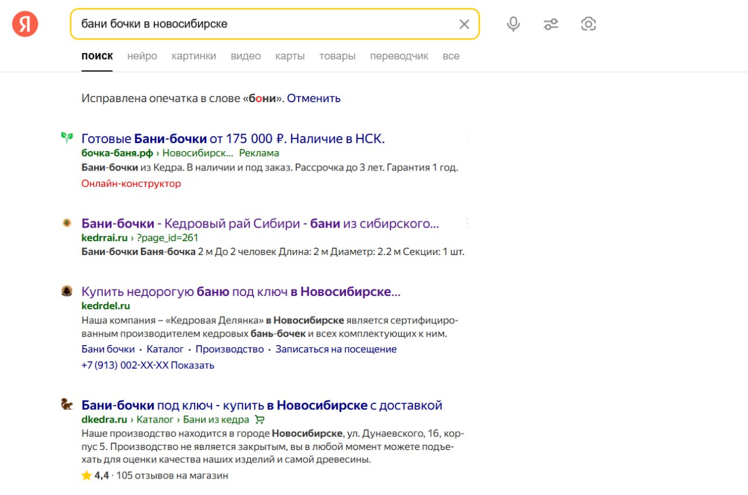748x495 pixels.
Task: Open the 'kedrrai.ru' domain link
Action: (x=104, y=238)
